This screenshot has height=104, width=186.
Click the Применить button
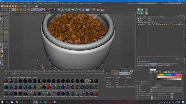pyautogui.click(x=130, y=87)
